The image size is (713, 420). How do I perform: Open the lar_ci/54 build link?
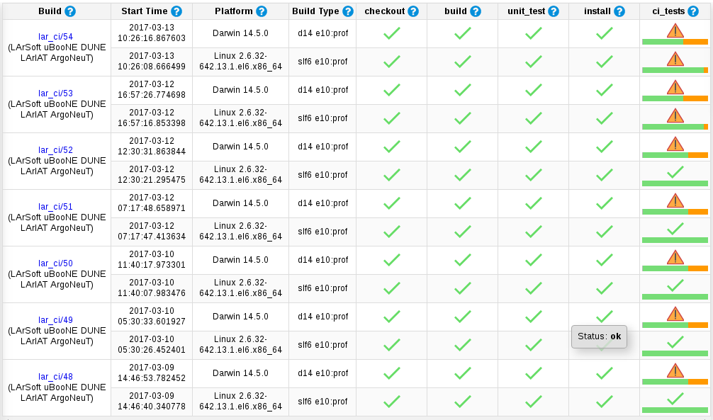(x=55, y=37)
